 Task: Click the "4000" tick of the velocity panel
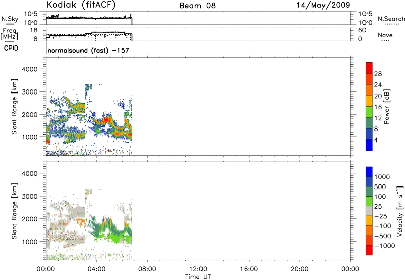[x=29, y=173]
